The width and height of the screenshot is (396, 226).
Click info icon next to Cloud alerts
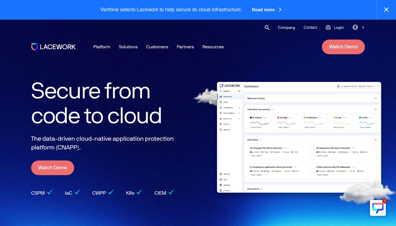(x=262, y=189)
